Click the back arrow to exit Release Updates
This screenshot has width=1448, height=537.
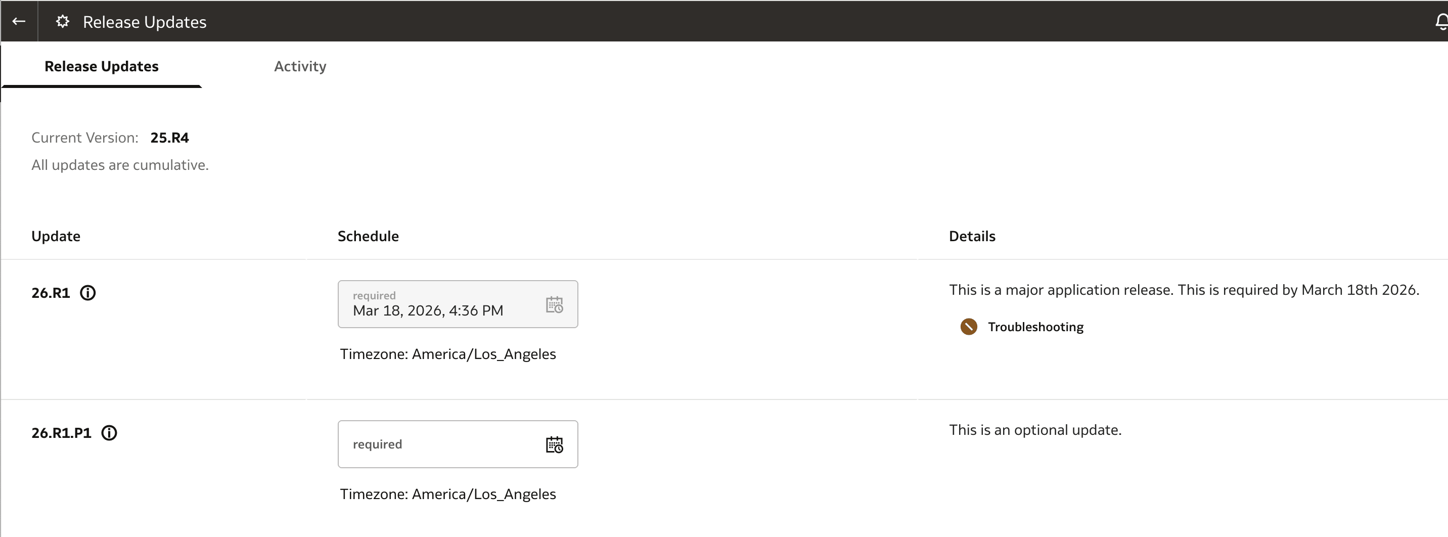(x=19, y=21)
